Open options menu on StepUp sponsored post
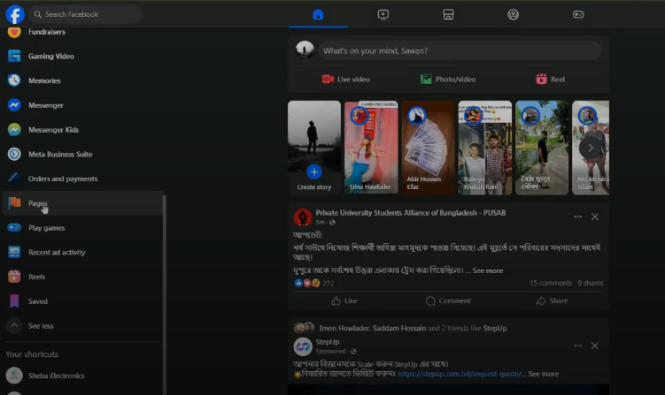This screenshot has width=665, height=395. click(577, 346)
